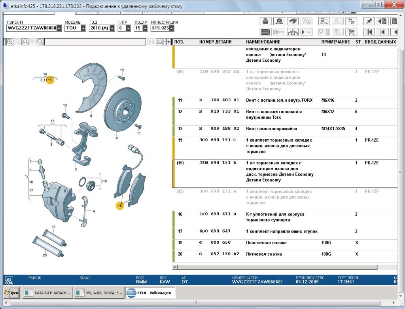Select the ETKA - Volkswagen taskbar button

[x=150, y=293]
